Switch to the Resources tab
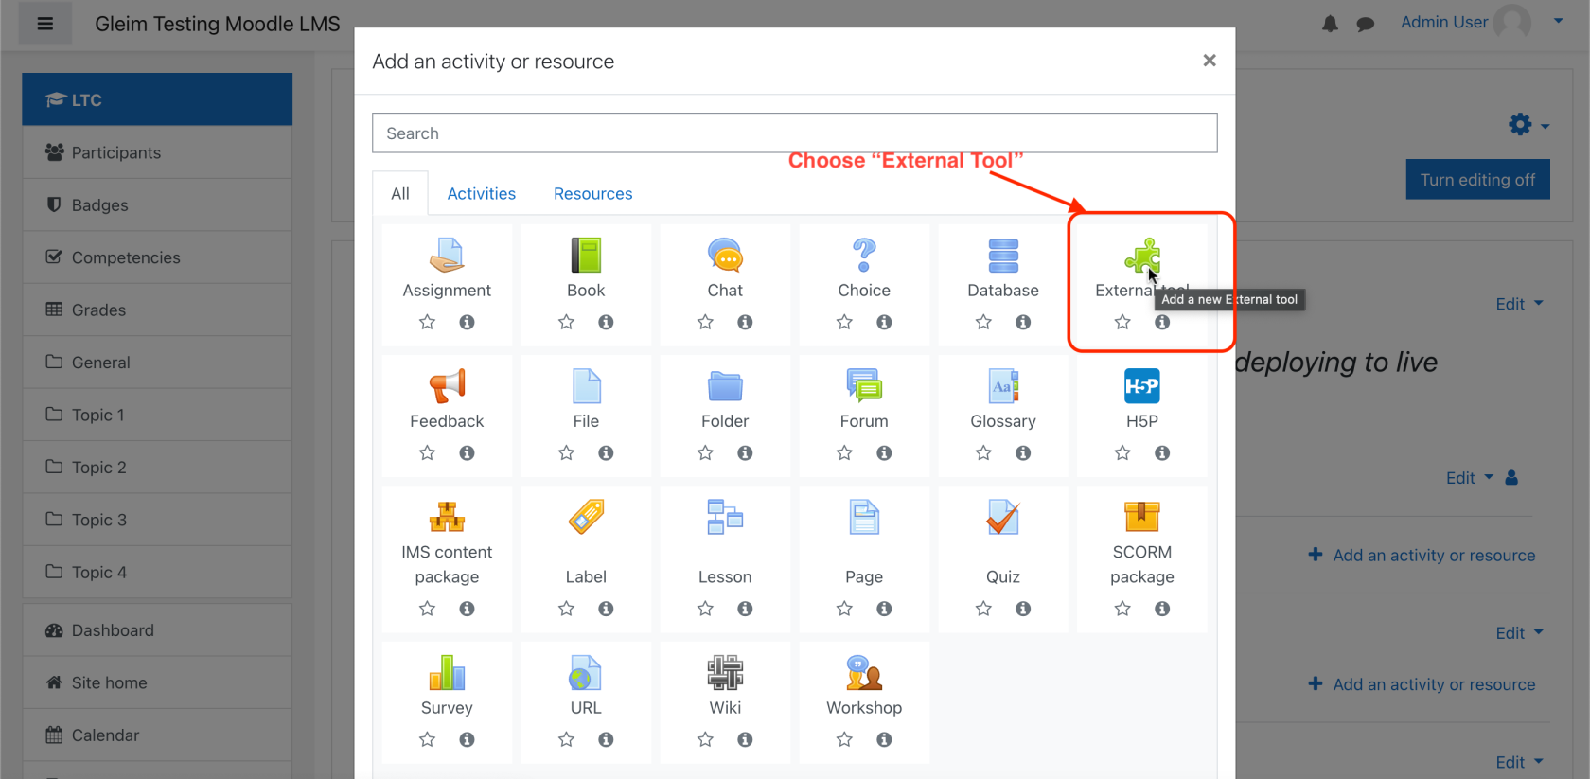1590x779 pixels. [x=593, y=193]
